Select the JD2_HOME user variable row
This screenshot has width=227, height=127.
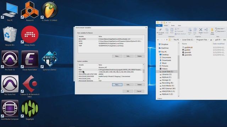(110, 39)
